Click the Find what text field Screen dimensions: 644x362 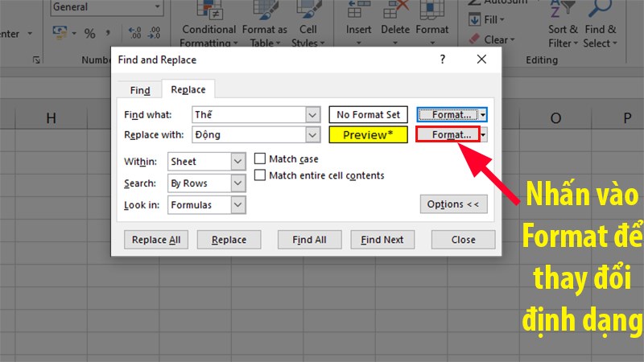click(x=249, y=115)
